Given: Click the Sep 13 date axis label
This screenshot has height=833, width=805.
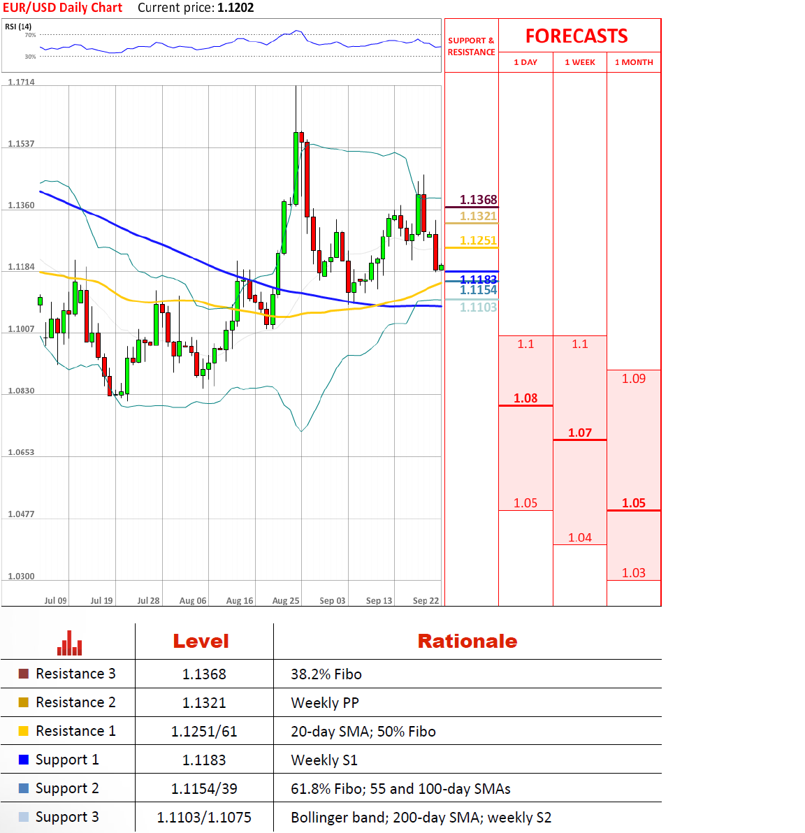Looking at the screenshot, I should click(379, 600).
